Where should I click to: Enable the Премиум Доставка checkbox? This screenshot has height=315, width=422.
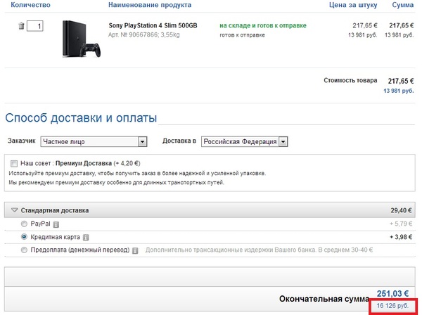click(x=14, y=164)
